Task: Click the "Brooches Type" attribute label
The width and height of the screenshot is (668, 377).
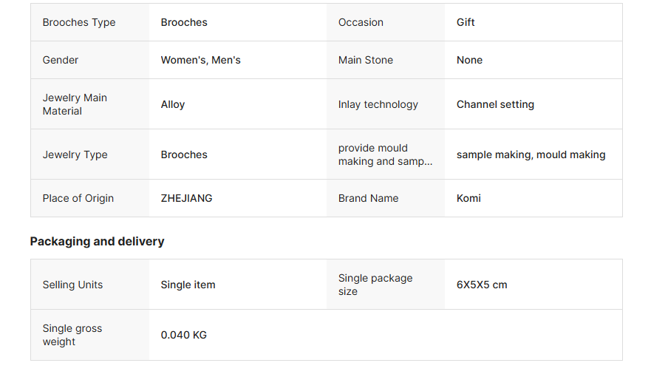Action: pyautogui.click(x=79, y=22)
